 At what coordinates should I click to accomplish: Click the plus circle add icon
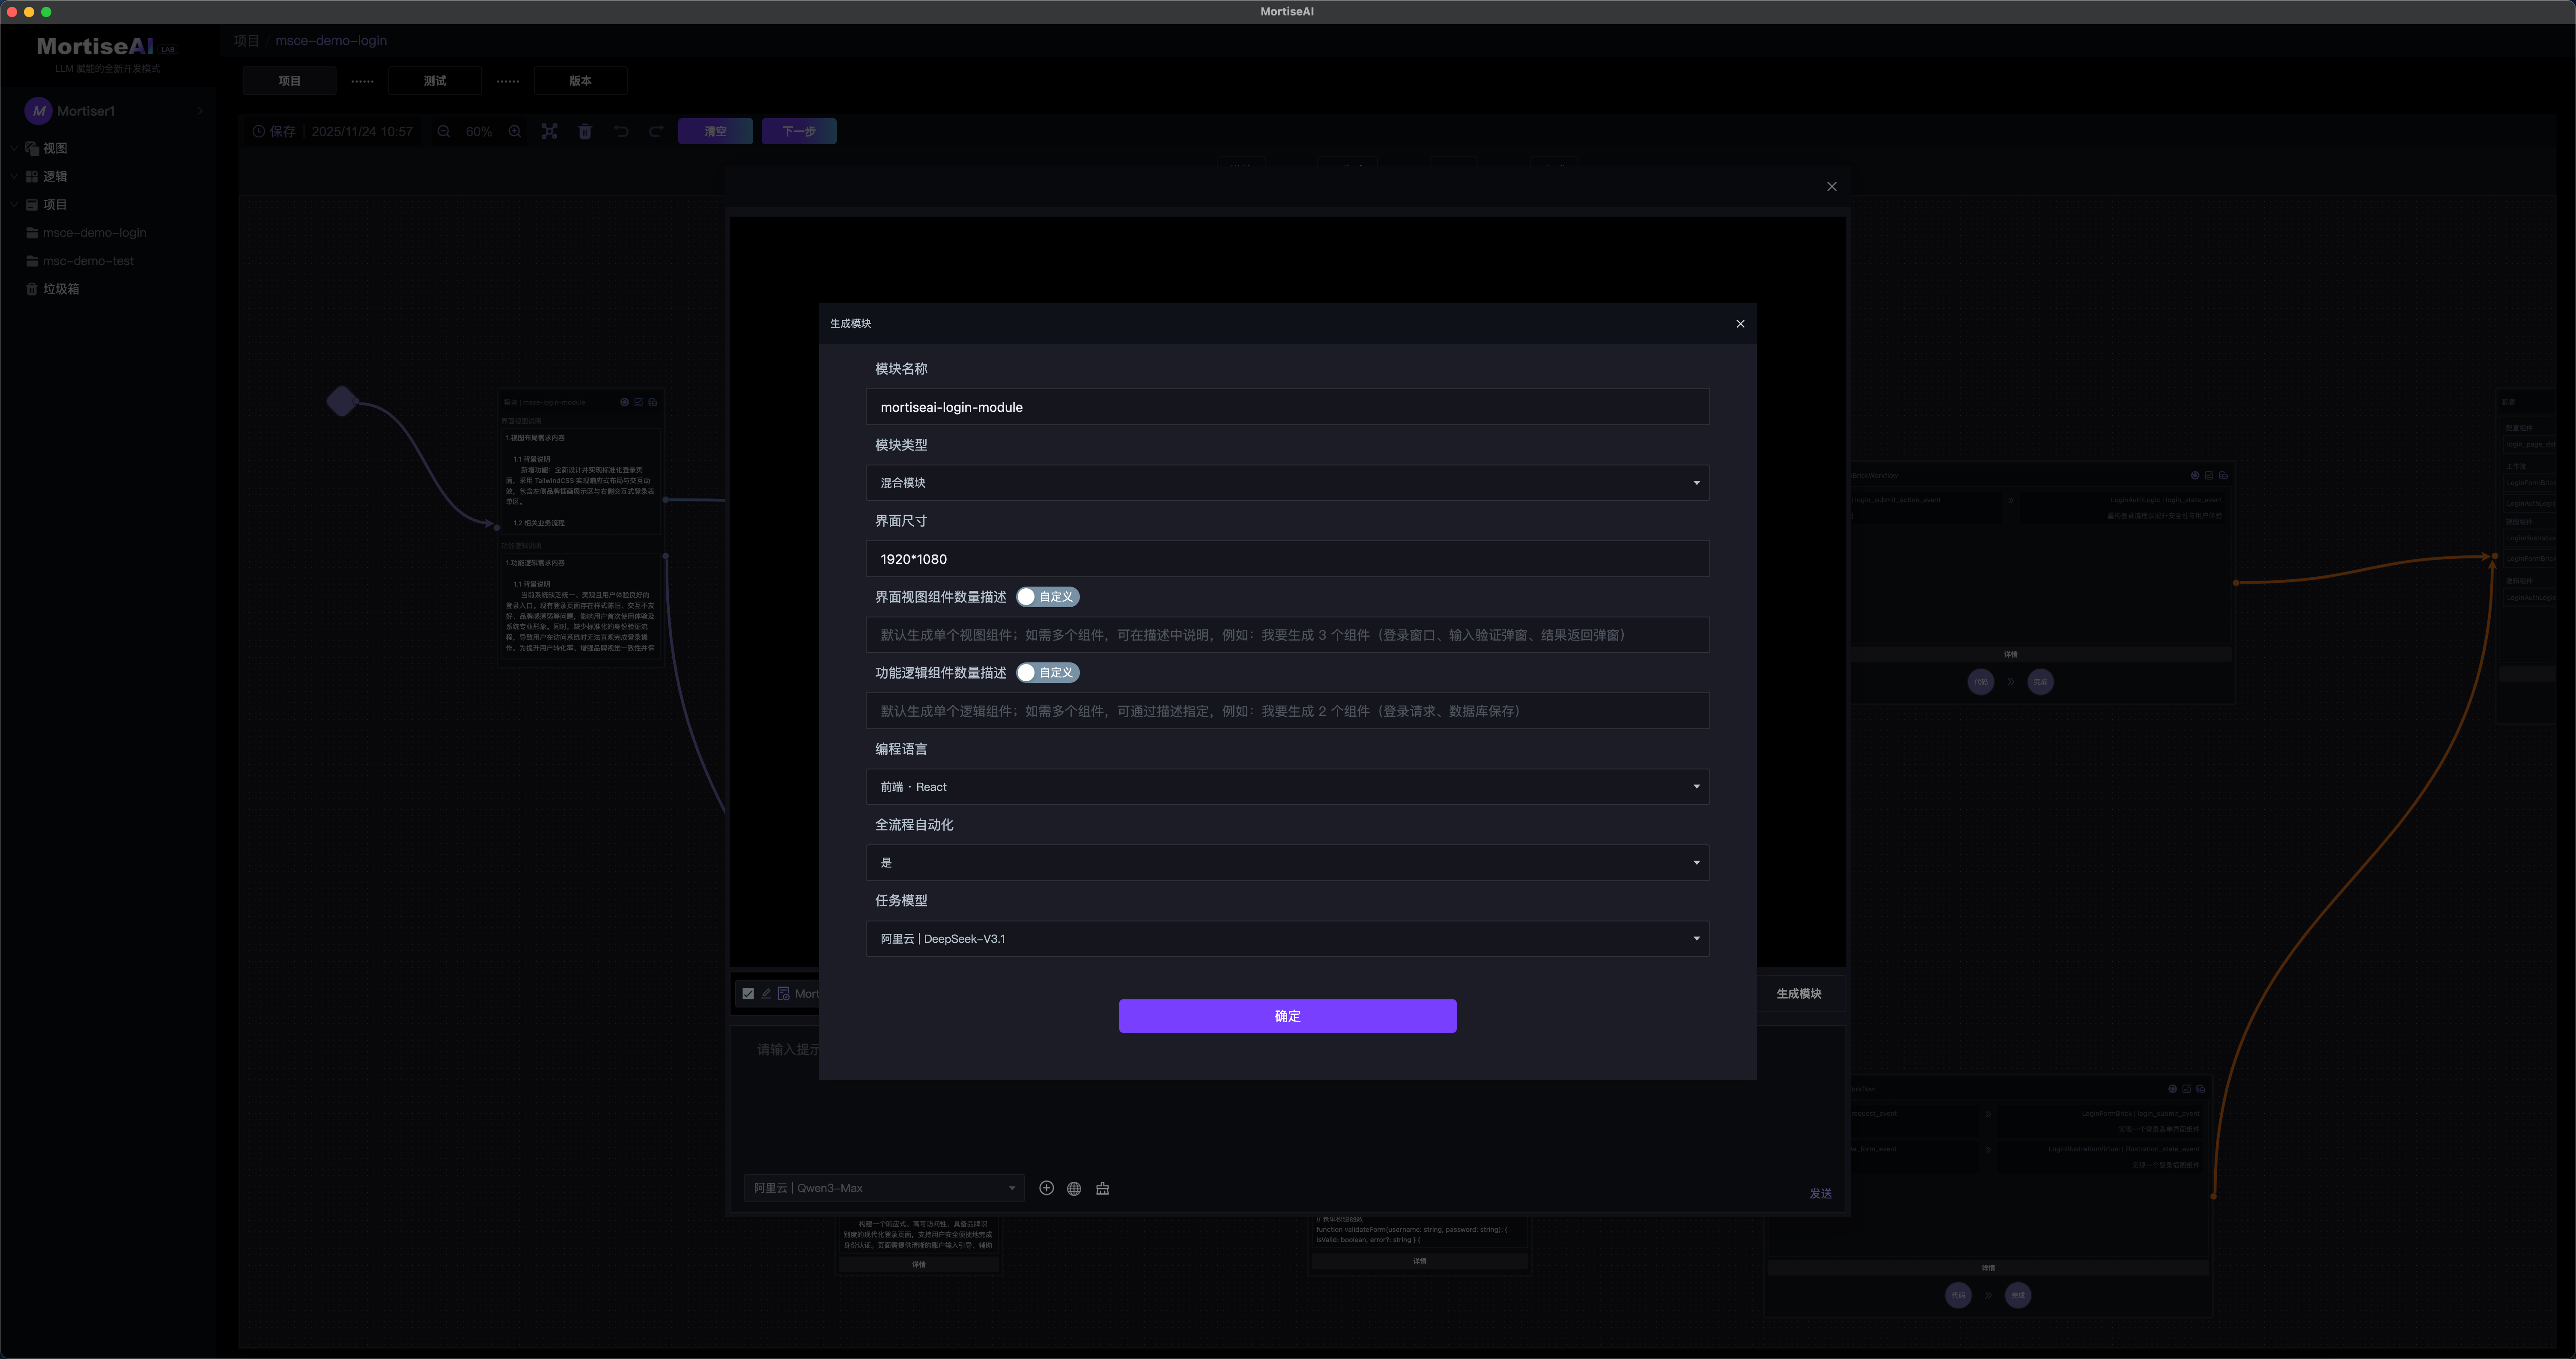1046,1188
